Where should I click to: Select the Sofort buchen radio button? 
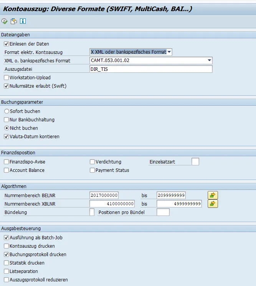pyautogui.click(x=7, y=111)
